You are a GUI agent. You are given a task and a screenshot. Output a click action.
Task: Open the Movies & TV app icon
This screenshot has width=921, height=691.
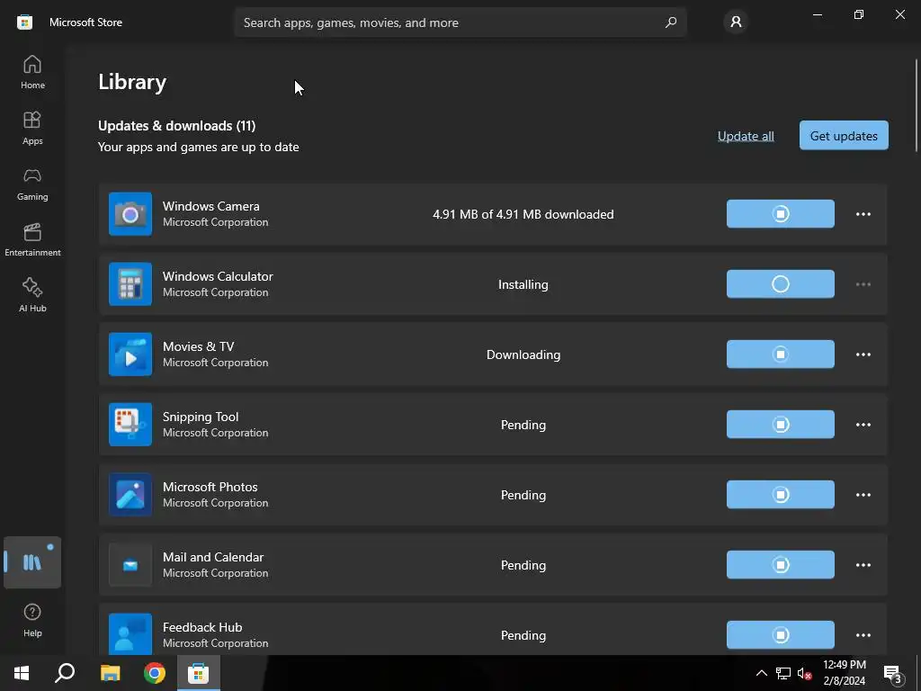[x=130, y=354]
